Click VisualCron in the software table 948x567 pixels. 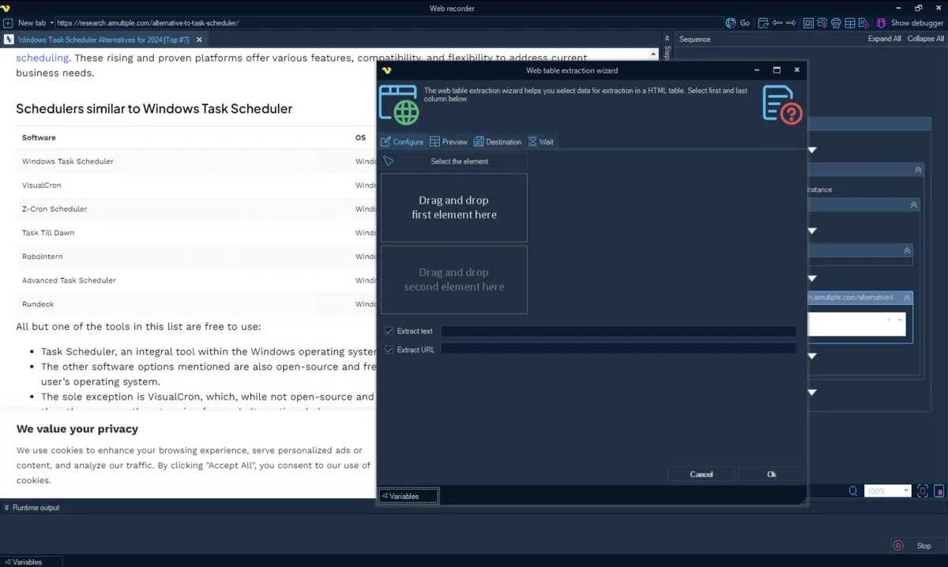click(x=41, y=185)
